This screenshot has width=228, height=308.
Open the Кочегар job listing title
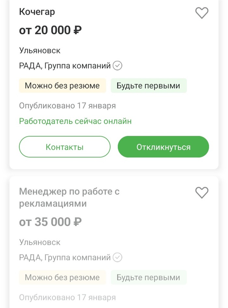37,12
